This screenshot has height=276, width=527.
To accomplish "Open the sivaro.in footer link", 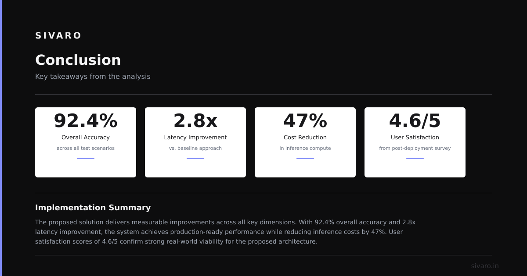I will tap(485, 266).
